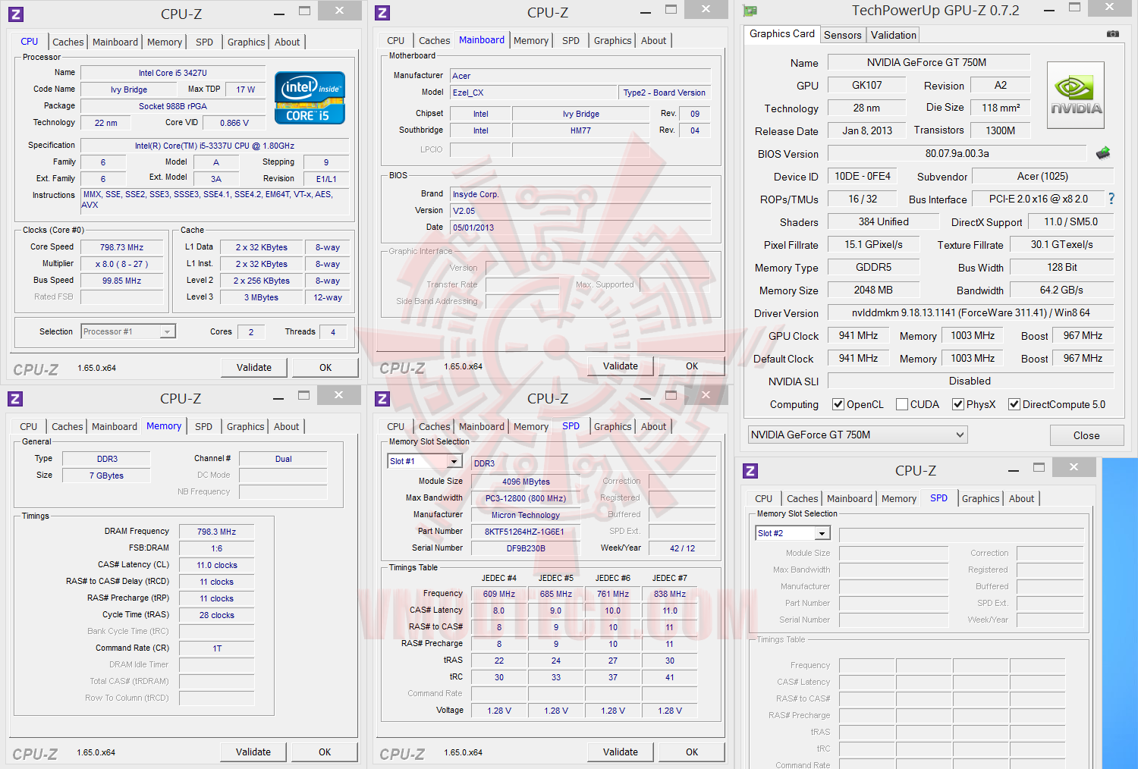Click OK in the CPU-Z Mainboard window

692,366
